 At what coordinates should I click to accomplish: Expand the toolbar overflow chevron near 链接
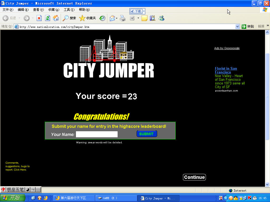(x=268, y=26)
